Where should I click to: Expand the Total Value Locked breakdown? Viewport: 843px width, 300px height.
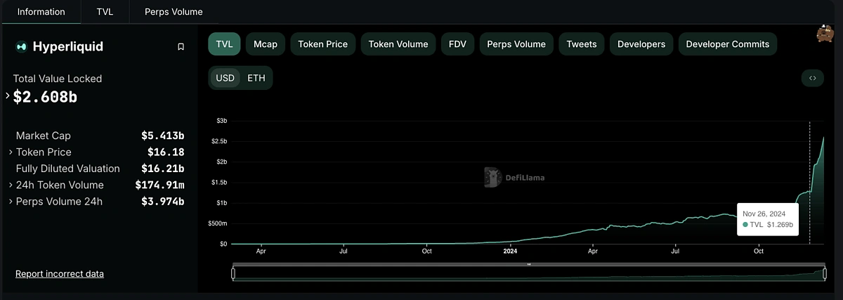point(8,96)
